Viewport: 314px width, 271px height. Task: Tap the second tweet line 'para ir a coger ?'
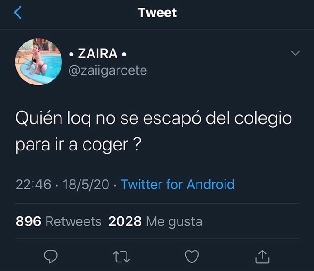point(78,145)
